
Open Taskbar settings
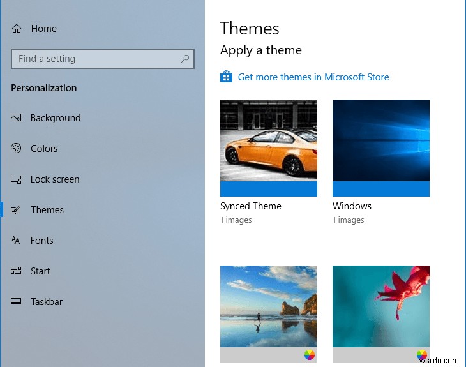click(x=47, y=302)
